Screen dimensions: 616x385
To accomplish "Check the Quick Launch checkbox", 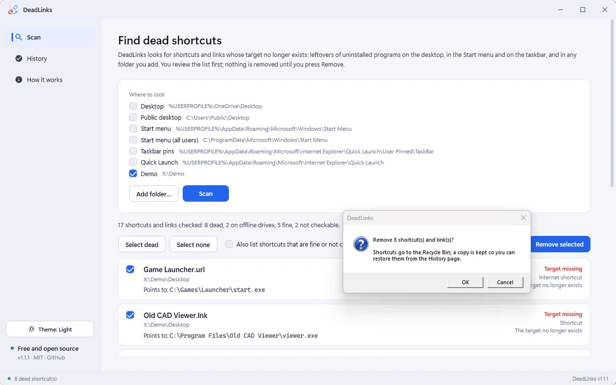I will tap(133, 162).
